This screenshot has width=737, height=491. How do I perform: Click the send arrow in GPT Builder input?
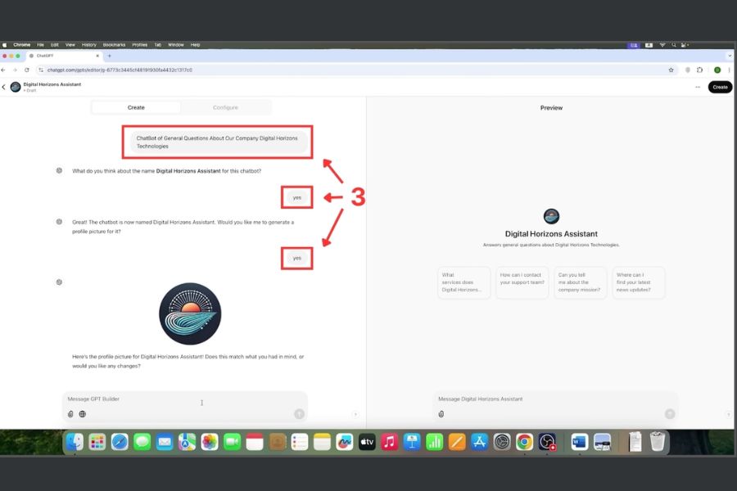[300, 414]
